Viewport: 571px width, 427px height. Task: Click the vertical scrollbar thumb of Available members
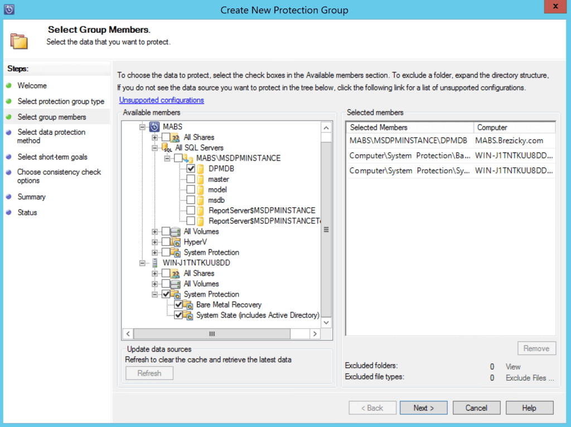pyautogui.click(x=326, y=229)
